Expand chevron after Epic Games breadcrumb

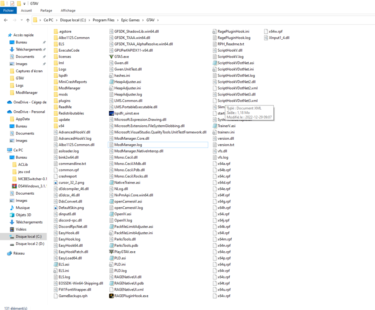pyautogui.click(x=143, y=20)
